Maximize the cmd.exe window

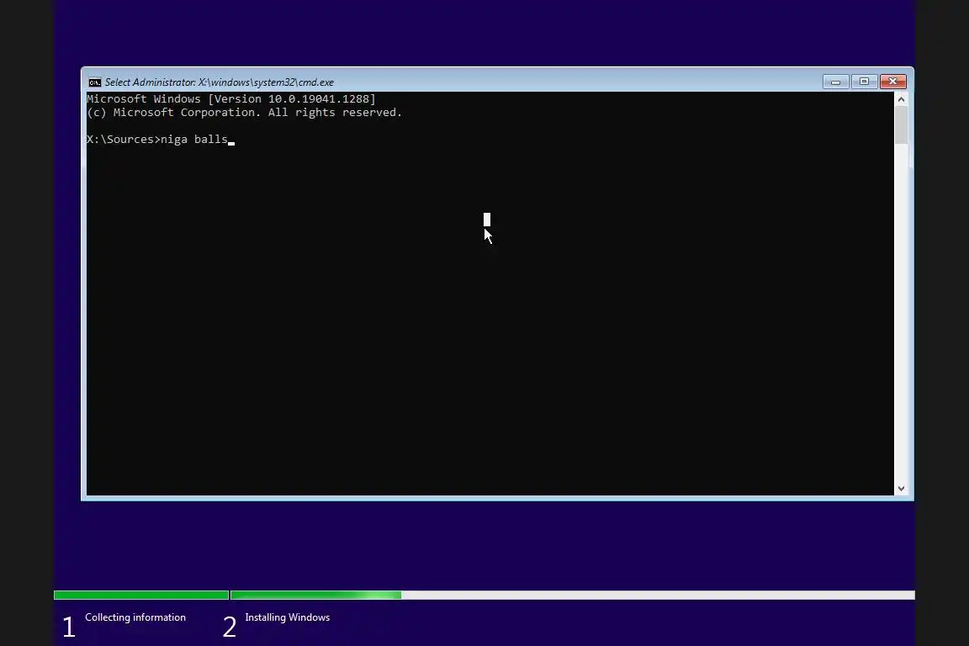pyautogui.click(x=864, y=82)
